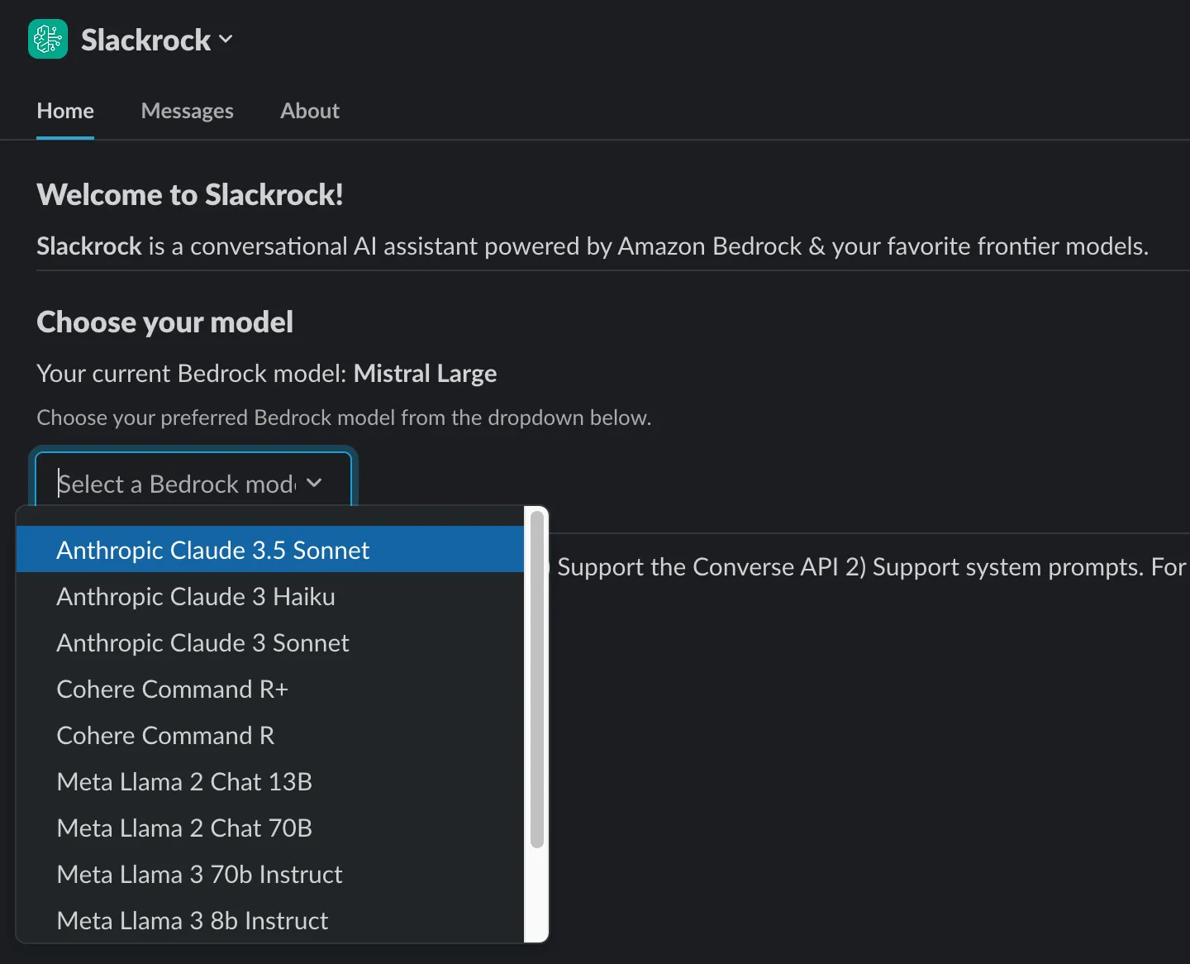This screenshot has height=964, width=1190.
Task: Select Meta Llama 2 Chat 13B
Action: (270, 781)
